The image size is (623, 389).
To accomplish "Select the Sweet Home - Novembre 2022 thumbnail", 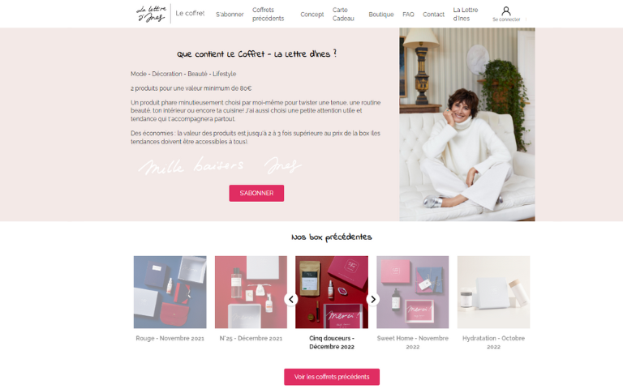I will pos(412,292).
